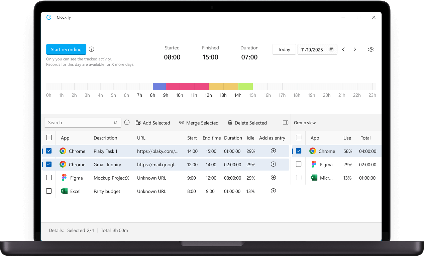Open the https://mail.googl... URL link
This screenshot has height=256, width=424.
coord(157,165)
